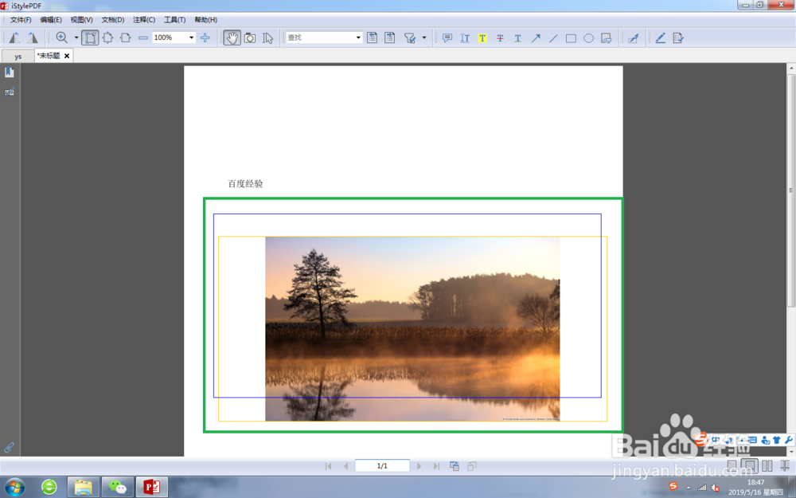Open the Windows Start menu
The image size is (796, 498).
click(x=14, y=487)
